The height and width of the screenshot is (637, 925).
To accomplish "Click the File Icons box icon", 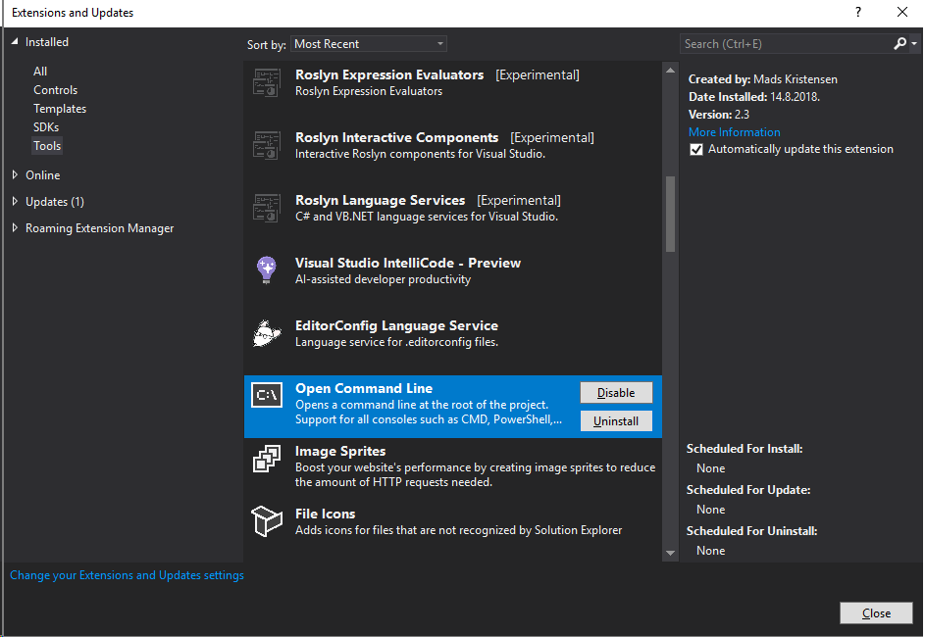I will (267, 521).
